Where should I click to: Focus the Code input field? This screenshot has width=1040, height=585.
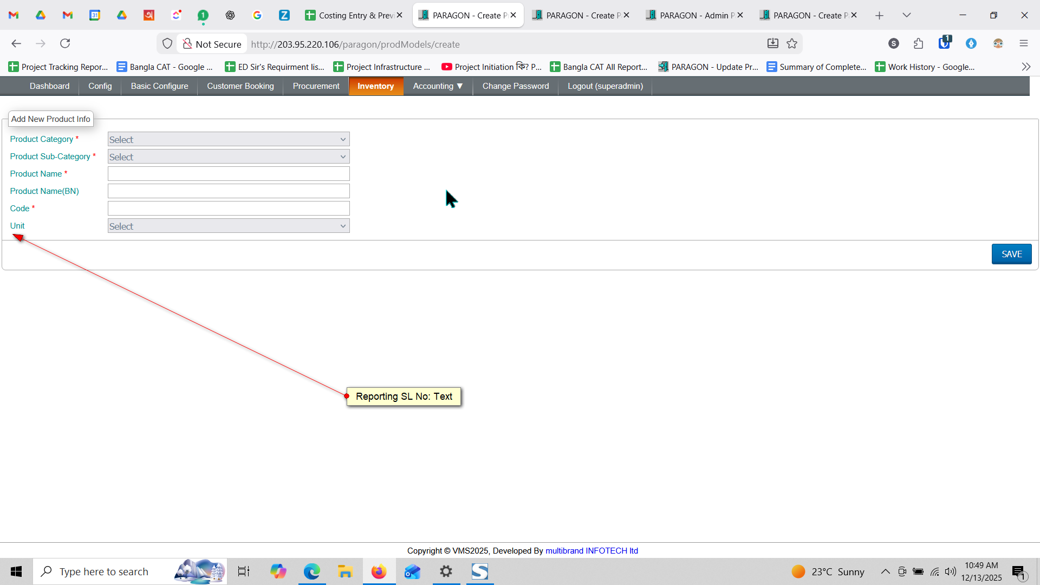click(228, 209)
